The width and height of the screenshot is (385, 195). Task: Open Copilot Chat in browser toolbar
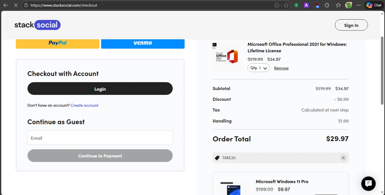click(374, 5)
